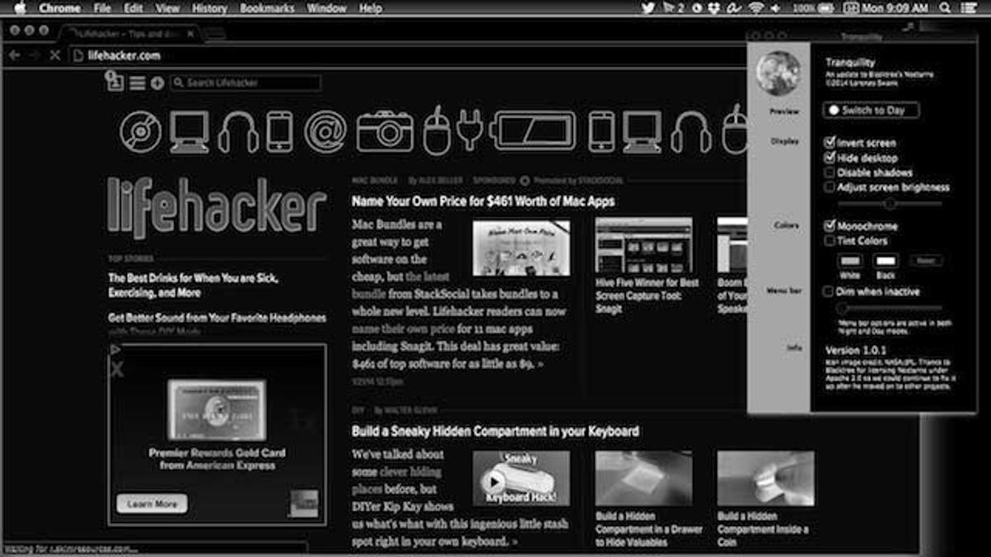
Task: Play the Sneaky Keyboard Hack video
Action: tap(495, 481)
